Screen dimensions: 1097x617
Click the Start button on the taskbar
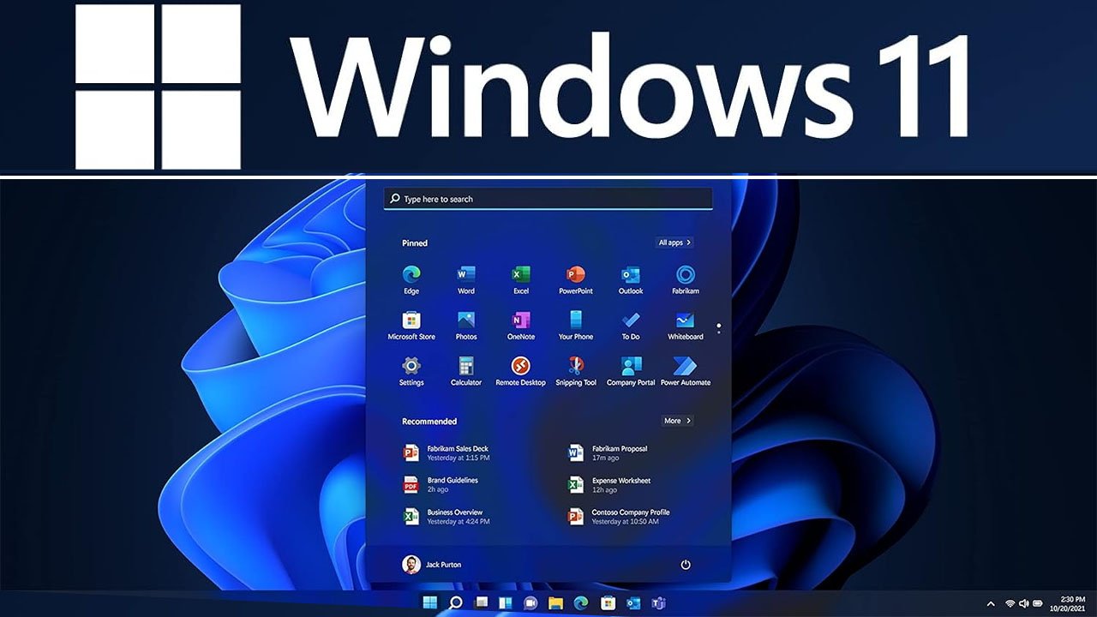click(429, 602)
